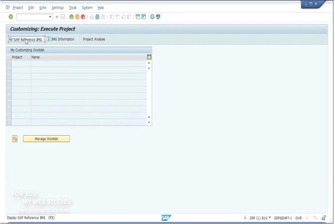Click the Display SAP Reference IMG status message
This screenshot has height=224, width=335.
point(31,218)
